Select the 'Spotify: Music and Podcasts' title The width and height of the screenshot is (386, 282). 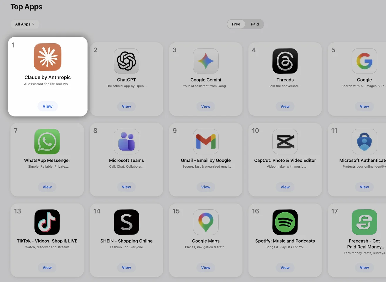pos(285,241)
